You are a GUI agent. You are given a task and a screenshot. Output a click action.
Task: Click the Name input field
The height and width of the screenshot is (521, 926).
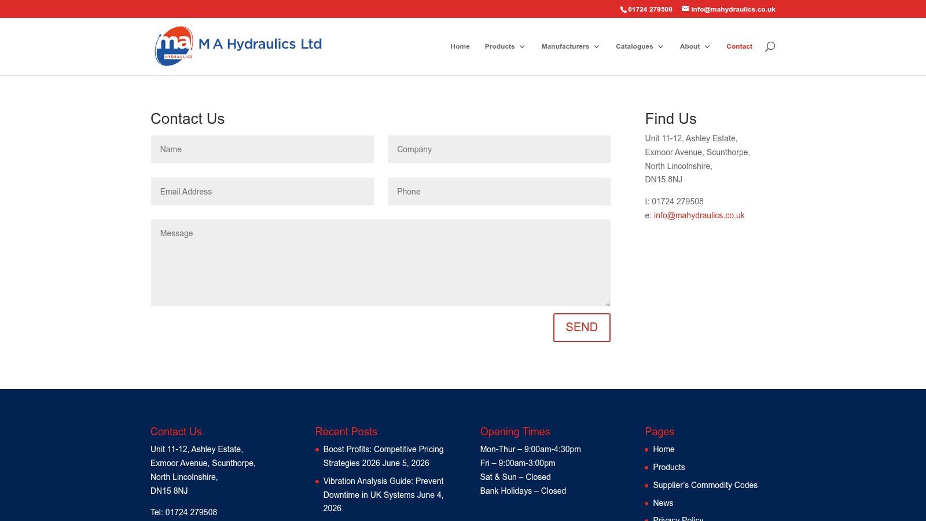262,149
